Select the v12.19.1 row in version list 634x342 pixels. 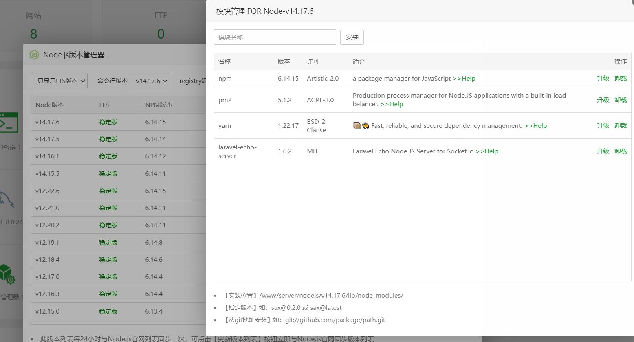[x=119, y=243]
